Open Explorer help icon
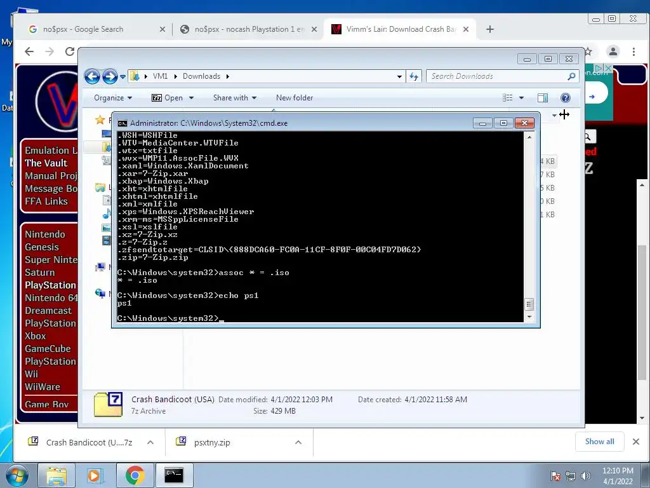This screenshot has height=488, width=650. tap(566, 98)
